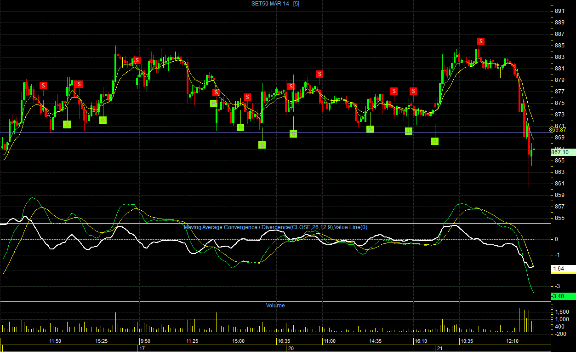Image resolution: width=576 pixels, height=352 pixels.
Task: Click the 12:10 time axis label
Action: [512, 341]
